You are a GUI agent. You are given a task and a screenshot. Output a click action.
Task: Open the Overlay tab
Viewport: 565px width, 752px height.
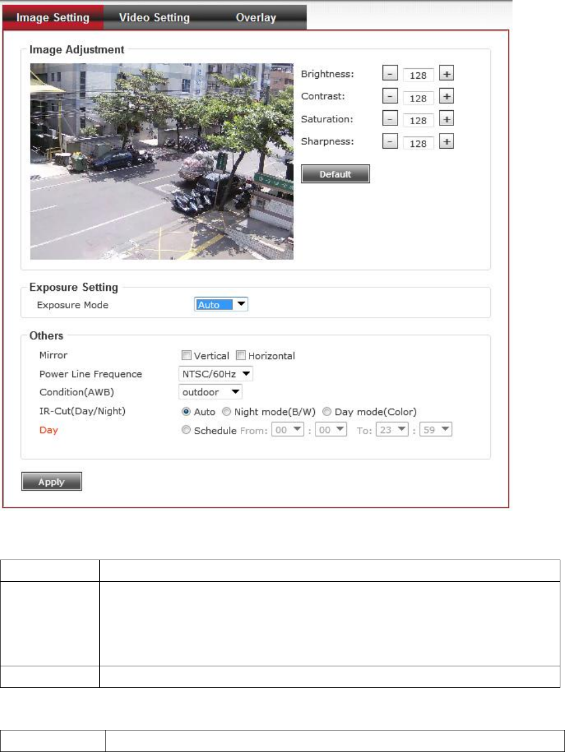(256, 17)
